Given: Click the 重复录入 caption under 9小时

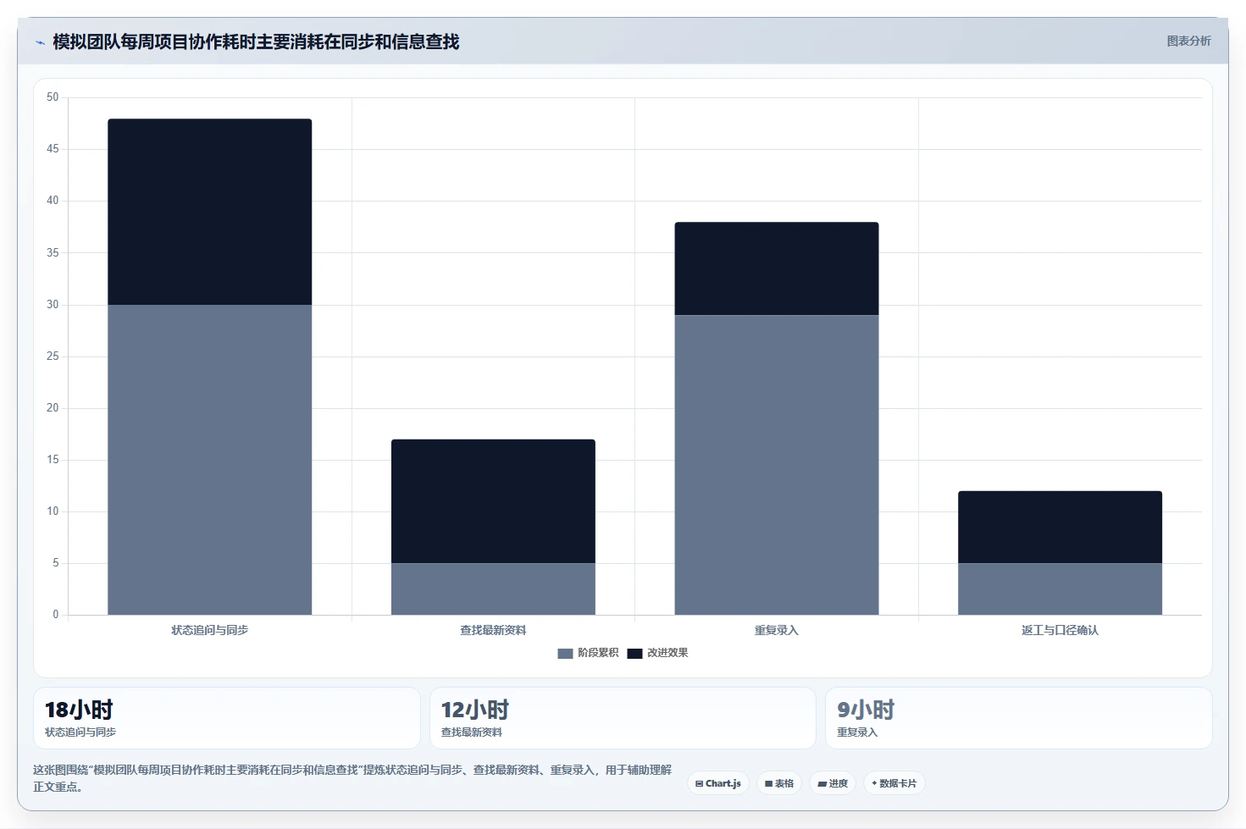Looking at the screenshot, I should coord(857,732).
